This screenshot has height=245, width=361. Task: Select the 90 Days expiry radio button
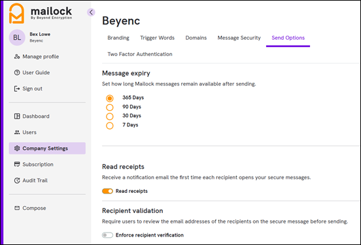coord(110,108)
